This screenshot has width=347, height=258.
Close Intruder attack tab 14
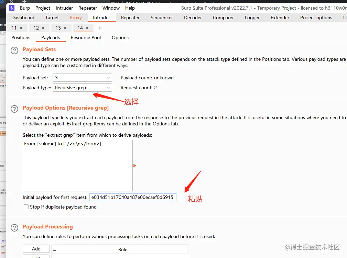pyautogui.click(x=87, y=28)
